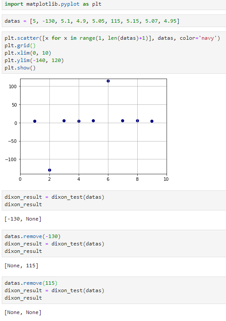226x321 pixels.
Task: Click the first dixon_test(datas) code cell
Action: pos(114,200)
